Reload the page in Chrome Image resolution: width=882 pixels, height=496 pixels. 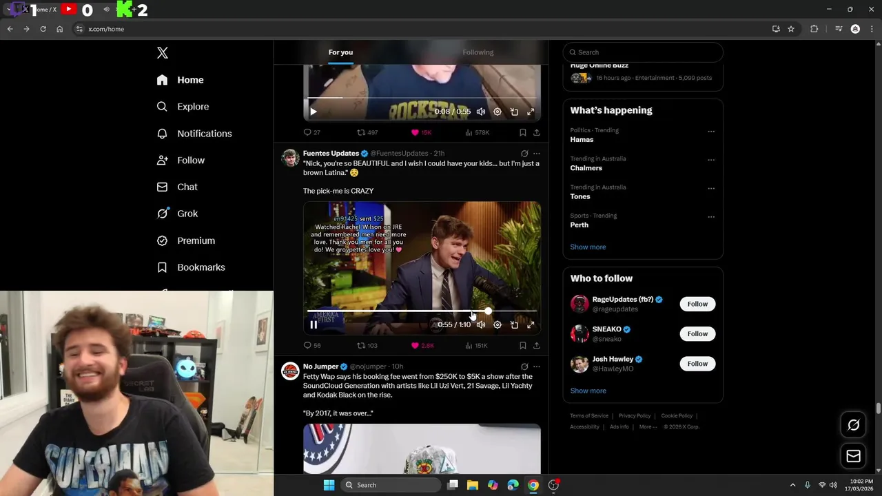click(x=43, y=29)
